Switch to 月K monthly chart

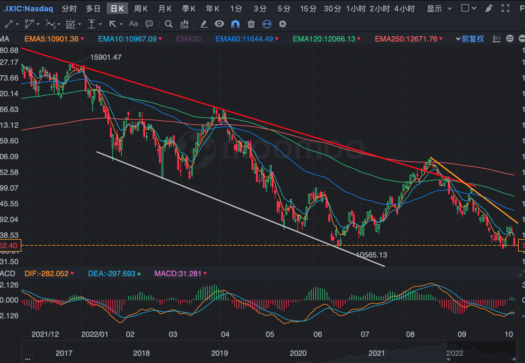(165, 8)
